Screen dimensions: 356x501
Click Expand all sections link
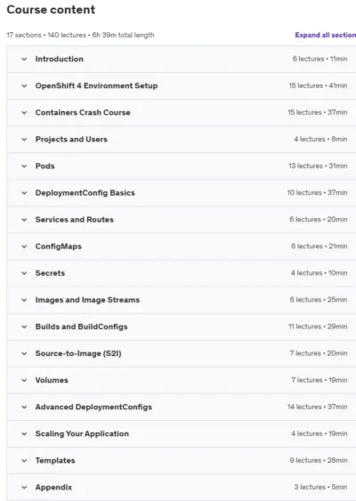coord(326,35)
